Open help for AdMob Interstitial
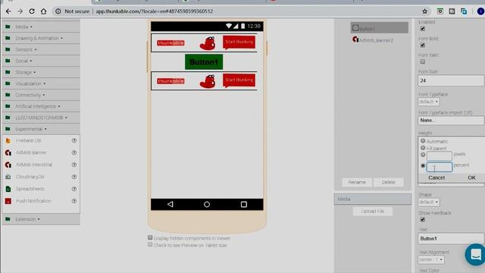Screen dimensions: 485x273 74,165
